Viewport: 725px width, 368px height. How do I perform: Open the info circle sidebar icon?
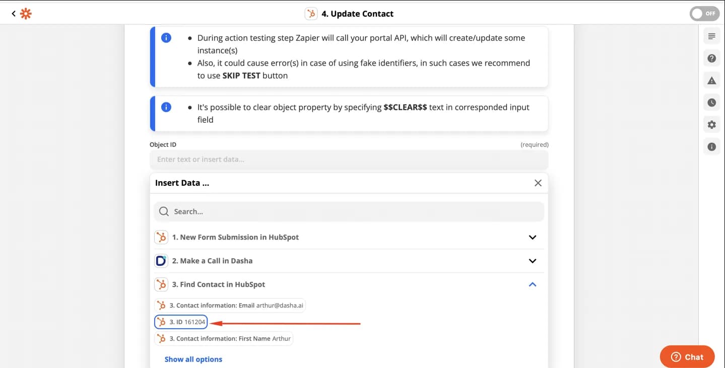[711, 147]
